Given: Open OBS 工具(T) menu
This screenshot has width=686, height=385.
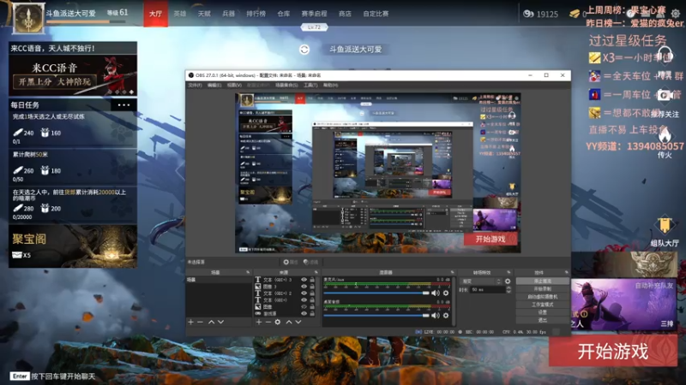Looking at the screenshot, I should click(x=310, y=85).
